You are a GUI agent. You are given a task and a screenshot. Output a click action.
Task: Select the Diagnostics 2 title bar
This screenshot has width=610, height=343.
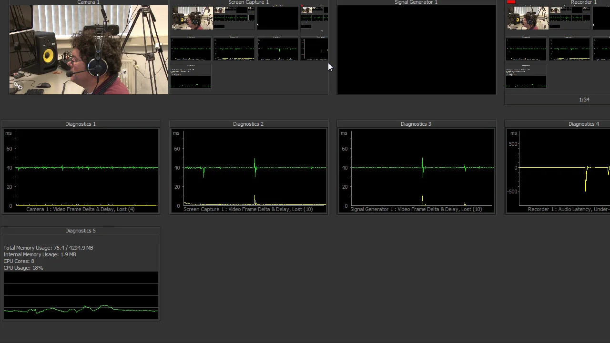coord(248,124)
